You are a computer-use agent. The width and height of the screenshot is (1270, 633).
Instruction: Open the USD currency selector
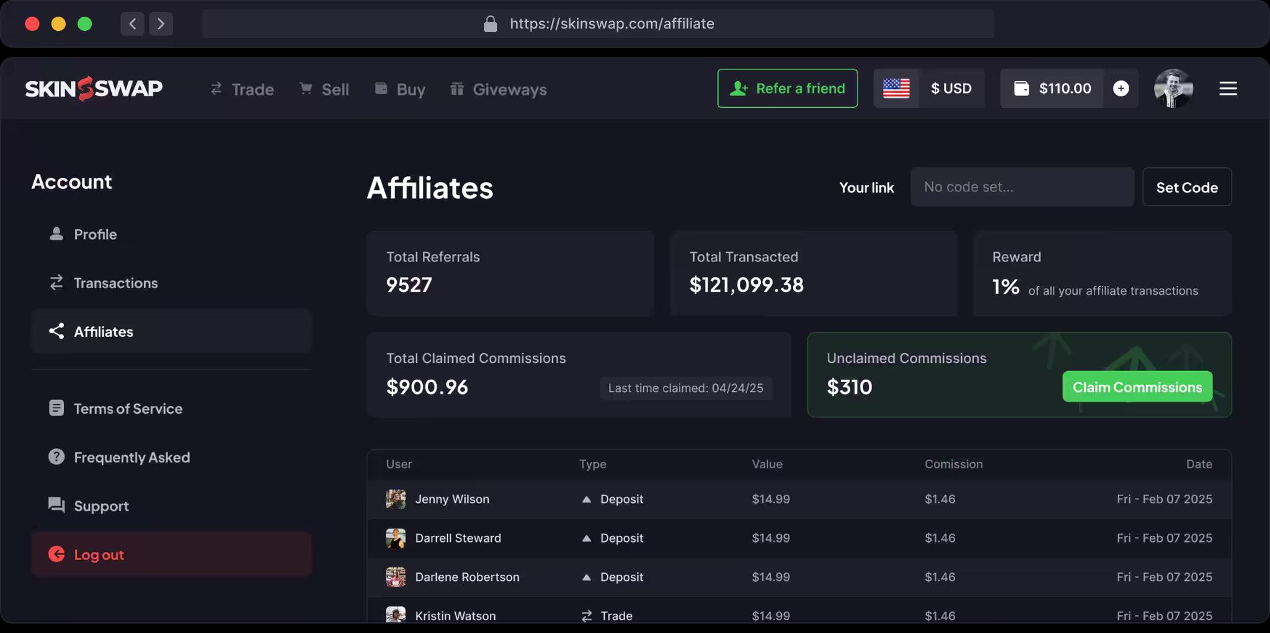pos(951,88)
